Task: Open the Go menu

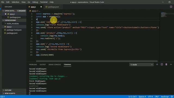Action: 29,2
